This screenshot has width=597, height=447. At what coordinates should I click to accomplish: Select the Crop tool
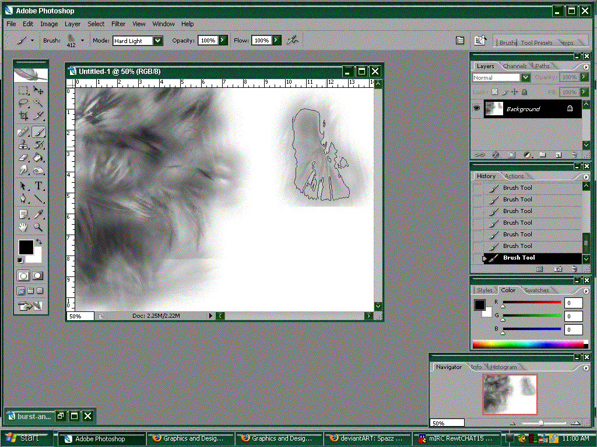[23, 115]
